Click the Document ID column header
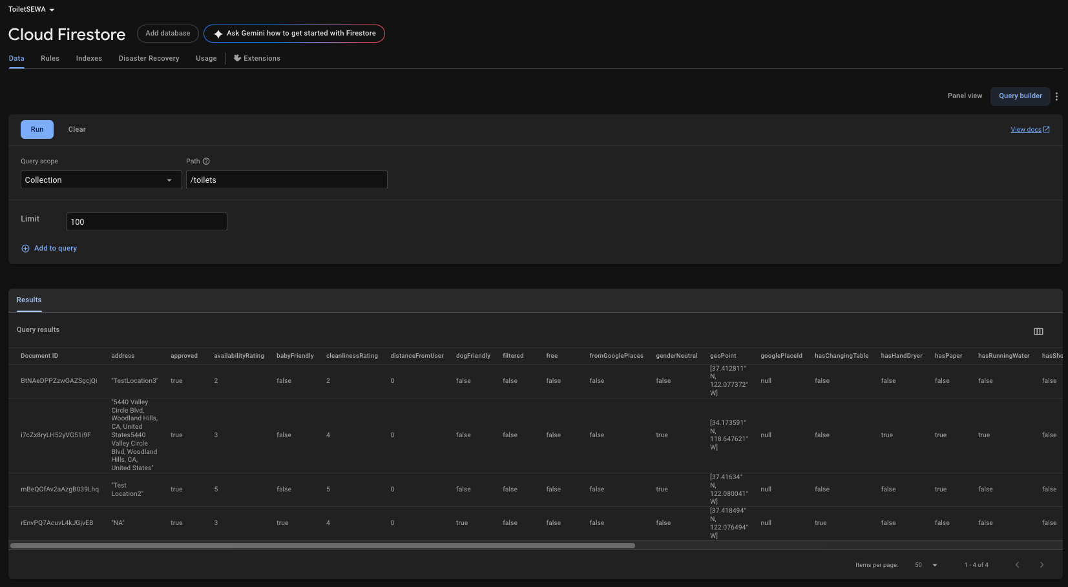This screenshot has height=587, width=1068. click(39, 356)
